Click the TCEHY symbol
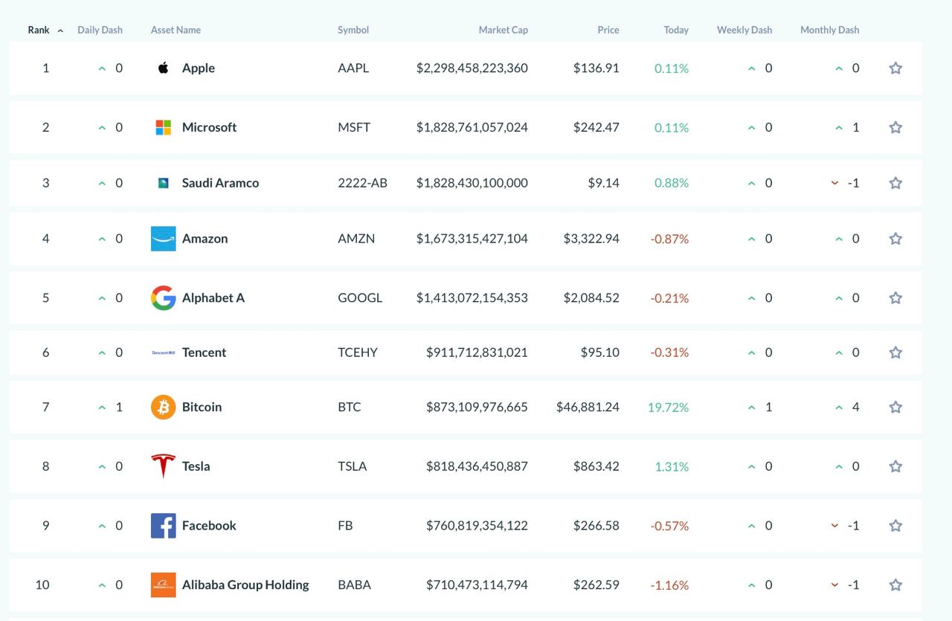 [x=358, y=353]
